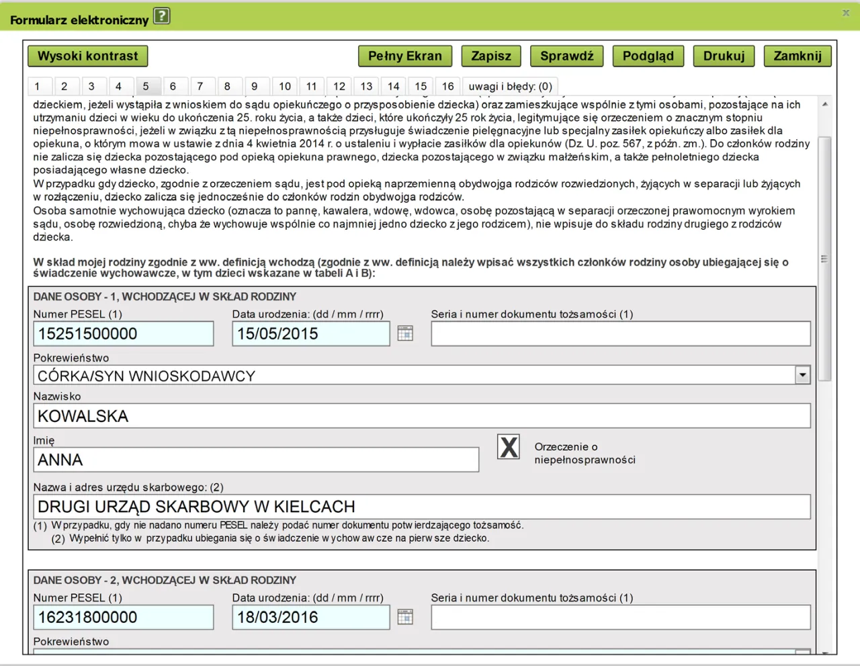Go to page tab 16
This screenshot has width=860, height=666.
coord(447,86)
